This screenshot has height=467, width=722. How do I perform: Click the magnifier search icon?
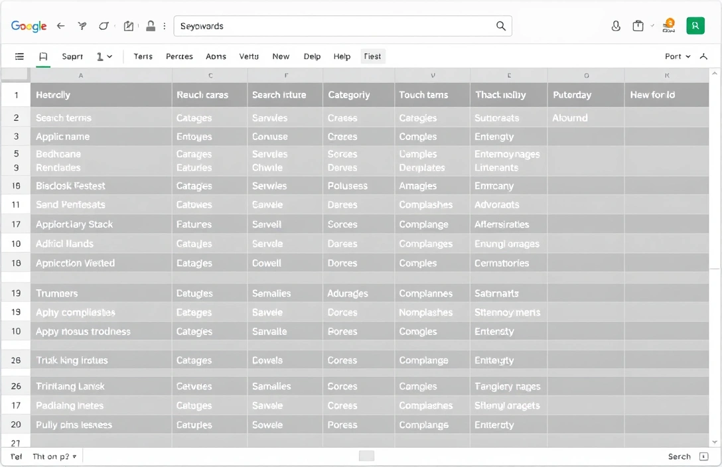coord(501,27)
